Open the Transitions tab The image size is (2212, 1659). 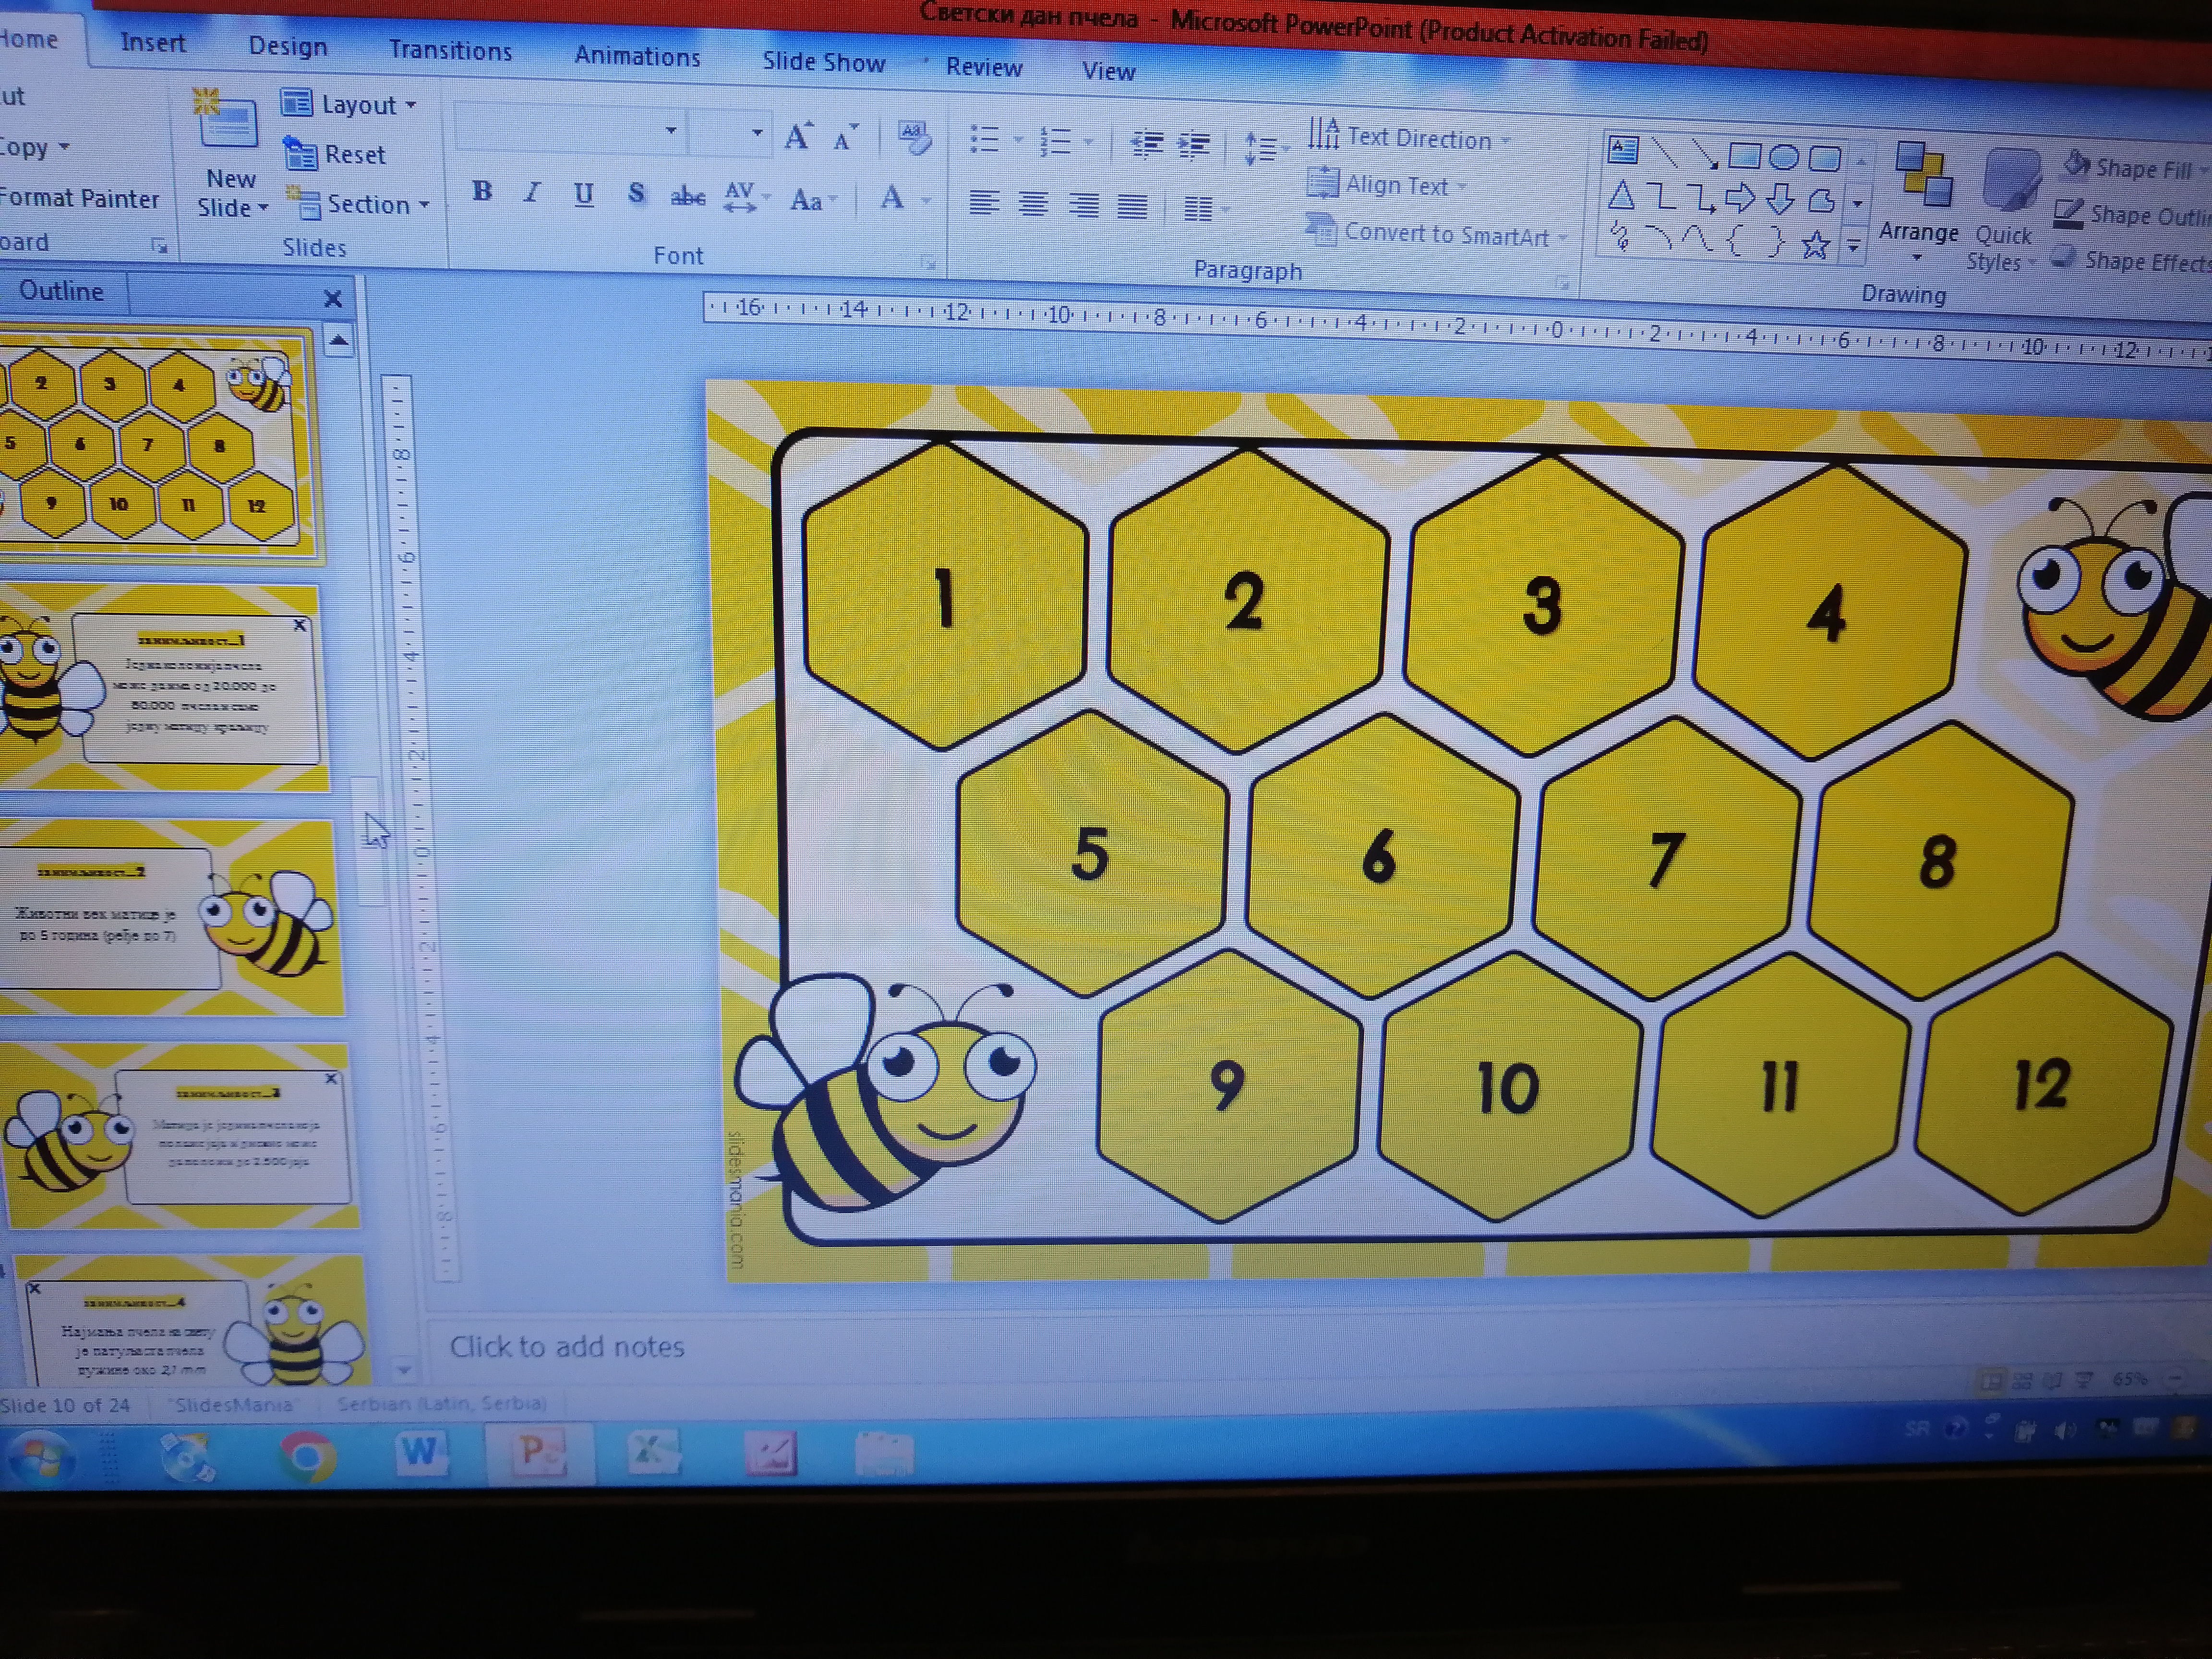coord(450,50)
